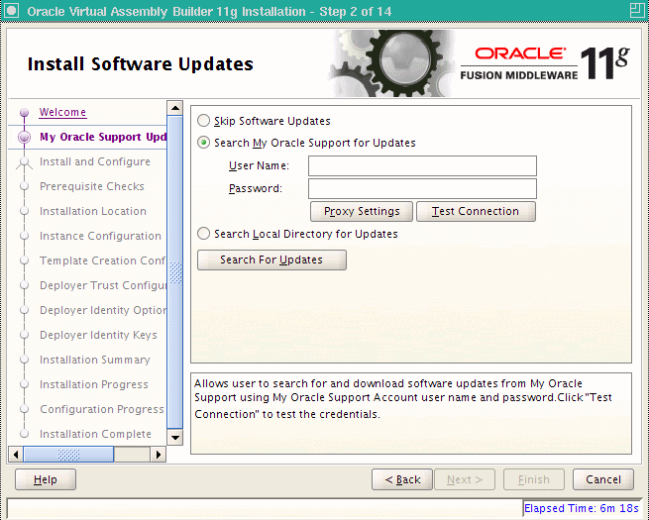This screenshot has width=649, height=520.
Task: Click the maximize icon in title bar
Action: (636, 10)
